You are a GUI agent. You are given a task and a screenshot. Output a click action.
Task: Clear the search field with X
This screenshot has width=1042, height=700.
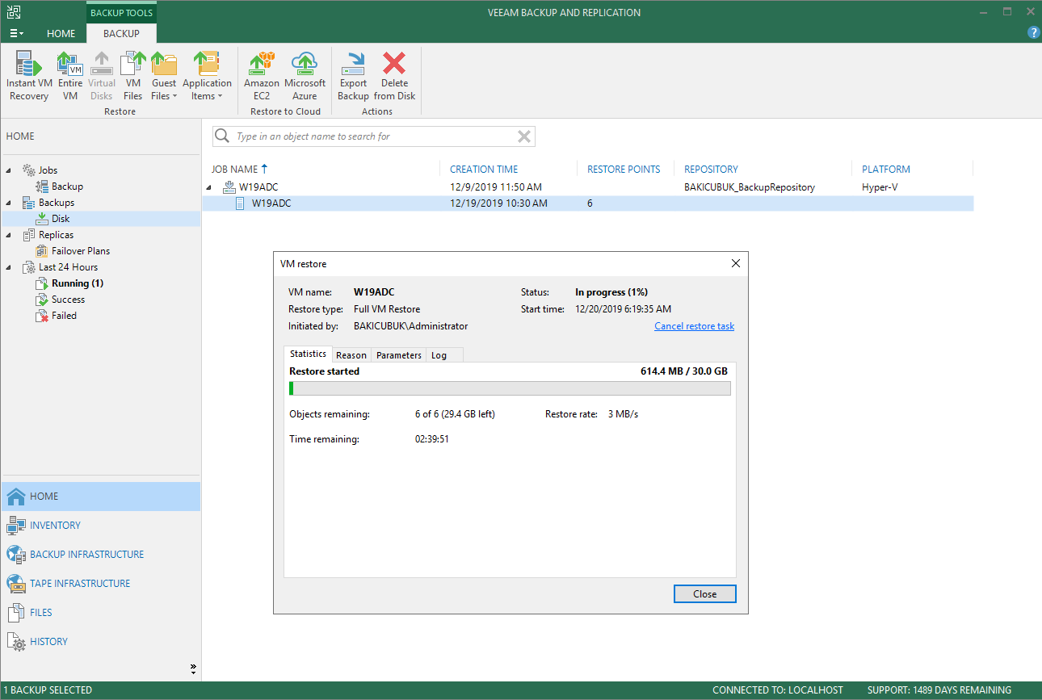point(524,136)
